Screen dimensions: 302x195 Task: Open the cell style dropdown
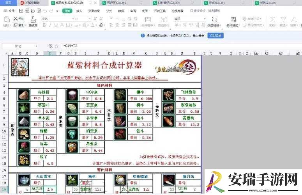coord(253,25)
